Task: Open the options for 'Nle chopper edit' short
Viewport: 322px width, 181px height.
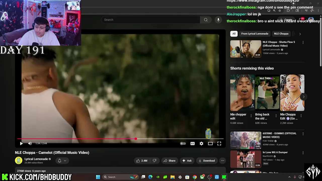Action: click(x=251, y=116)
